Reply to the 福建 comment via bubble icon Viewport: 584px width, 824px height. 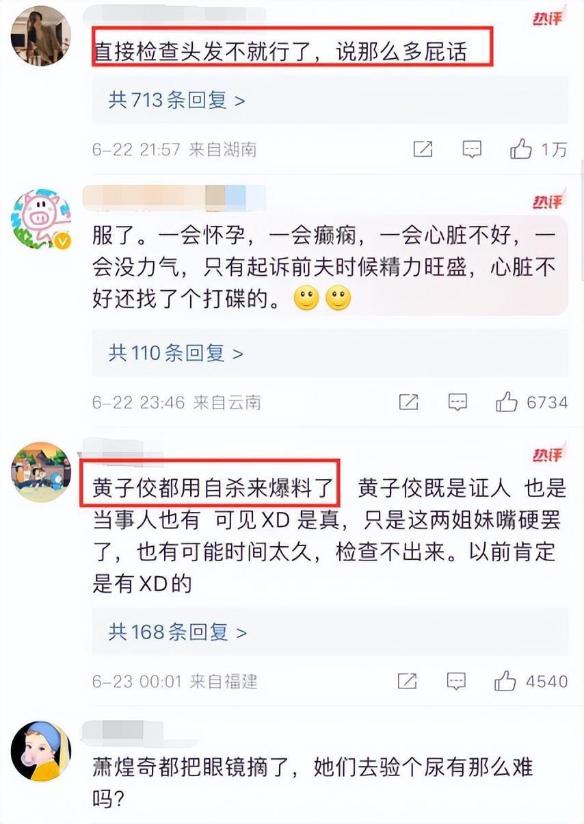coord(456,681)
